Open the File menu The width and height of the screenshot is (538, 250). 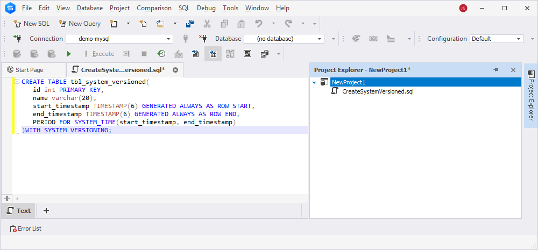[x=27, y=8]
